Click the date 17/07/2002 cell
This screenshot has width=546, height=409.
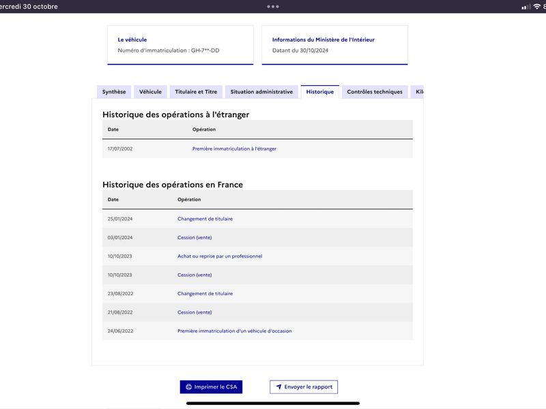tap(120, 149)
